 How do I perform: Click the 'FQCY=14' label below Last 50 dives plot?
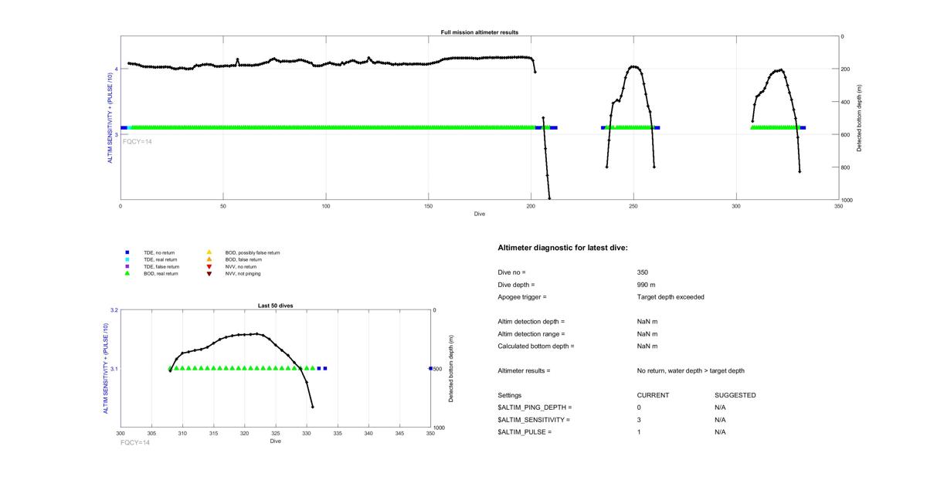[x=134, y=442]
